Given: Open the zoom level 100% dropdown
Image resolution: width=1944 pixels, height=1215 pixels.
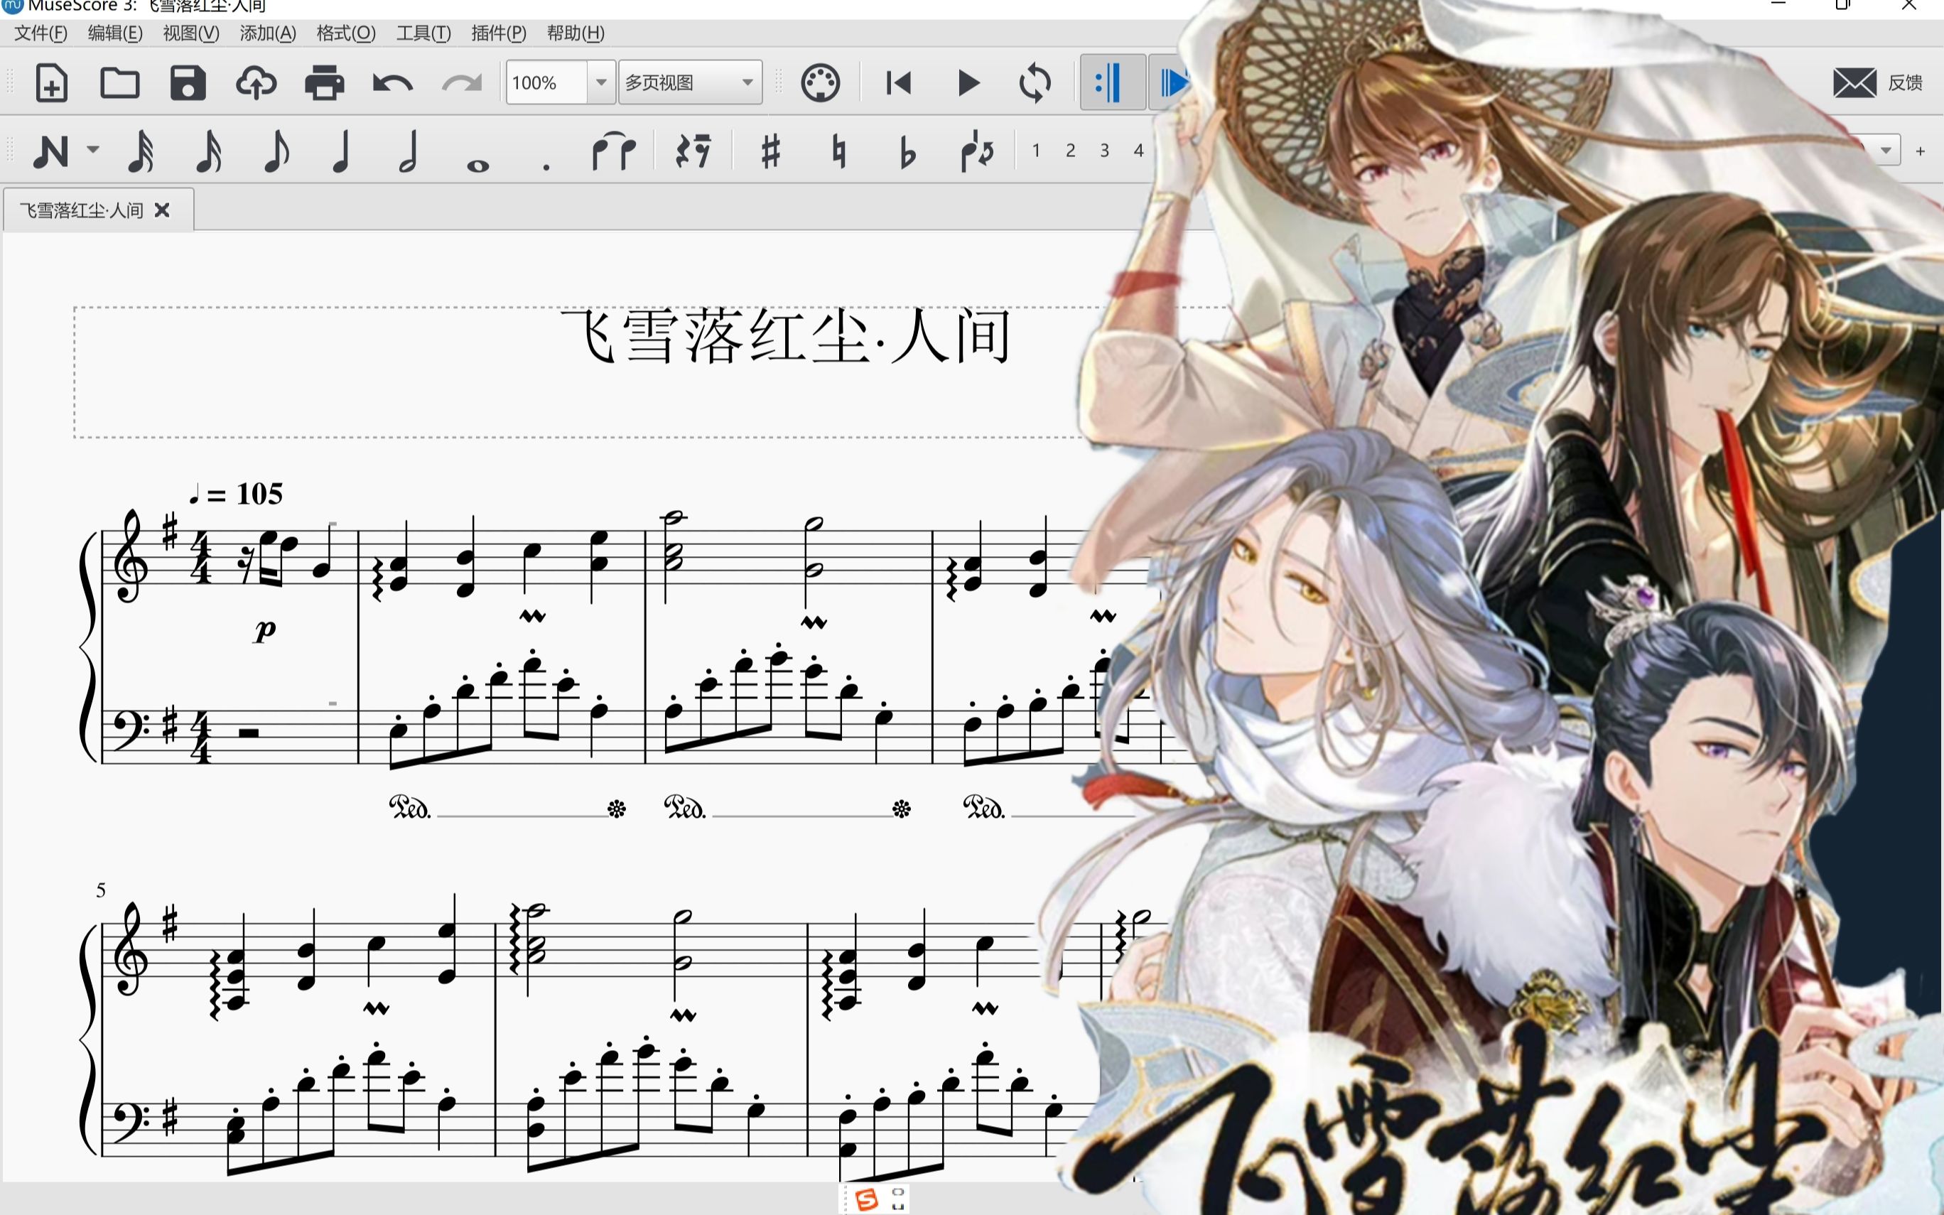Looking at the screenshot, I should click(600, 82).
